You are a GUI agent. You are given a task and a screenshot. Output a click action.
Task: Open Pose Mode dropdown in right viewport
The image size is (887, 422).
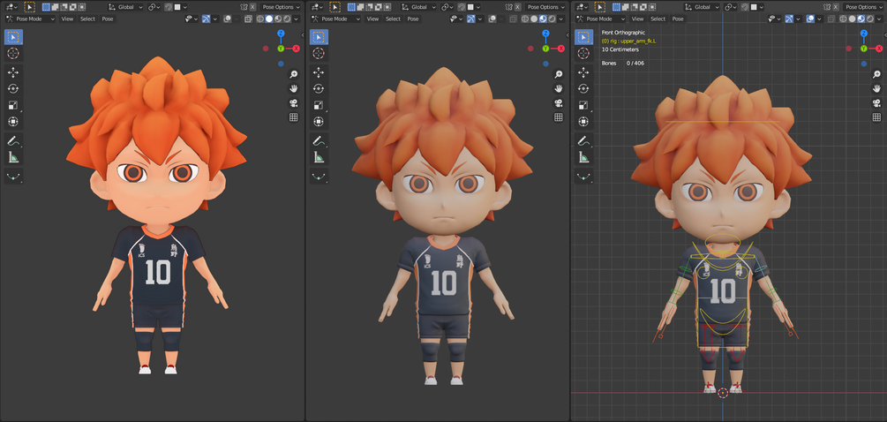pos(601,19)
